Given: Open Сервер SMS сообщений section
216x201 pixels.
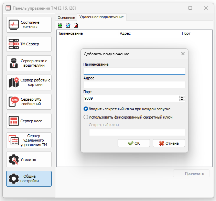Looking at the screenshot, I should click(29, 102).
